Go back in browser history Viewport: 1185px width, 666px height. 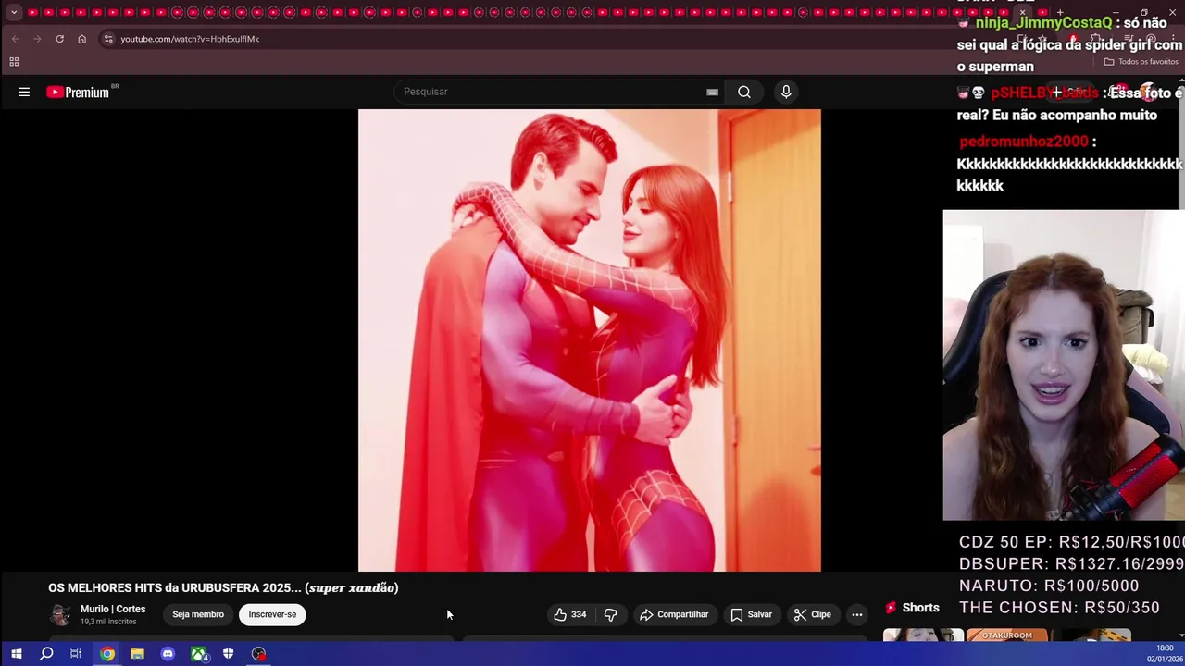tap(15, 39)
